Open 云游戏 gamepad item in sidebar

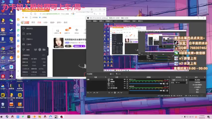(27, 44)
